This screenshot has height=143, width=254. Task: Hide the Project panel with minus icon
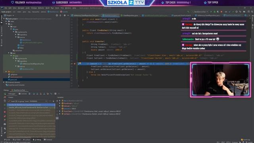coord(68,15)
